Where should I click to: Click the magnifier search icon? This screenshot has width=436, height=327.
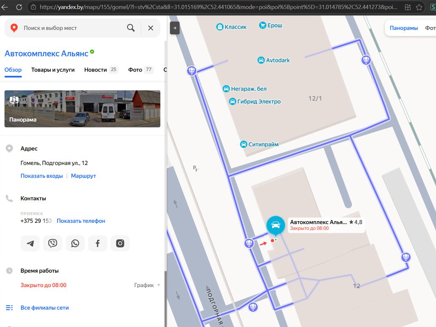tap(131, 28)
